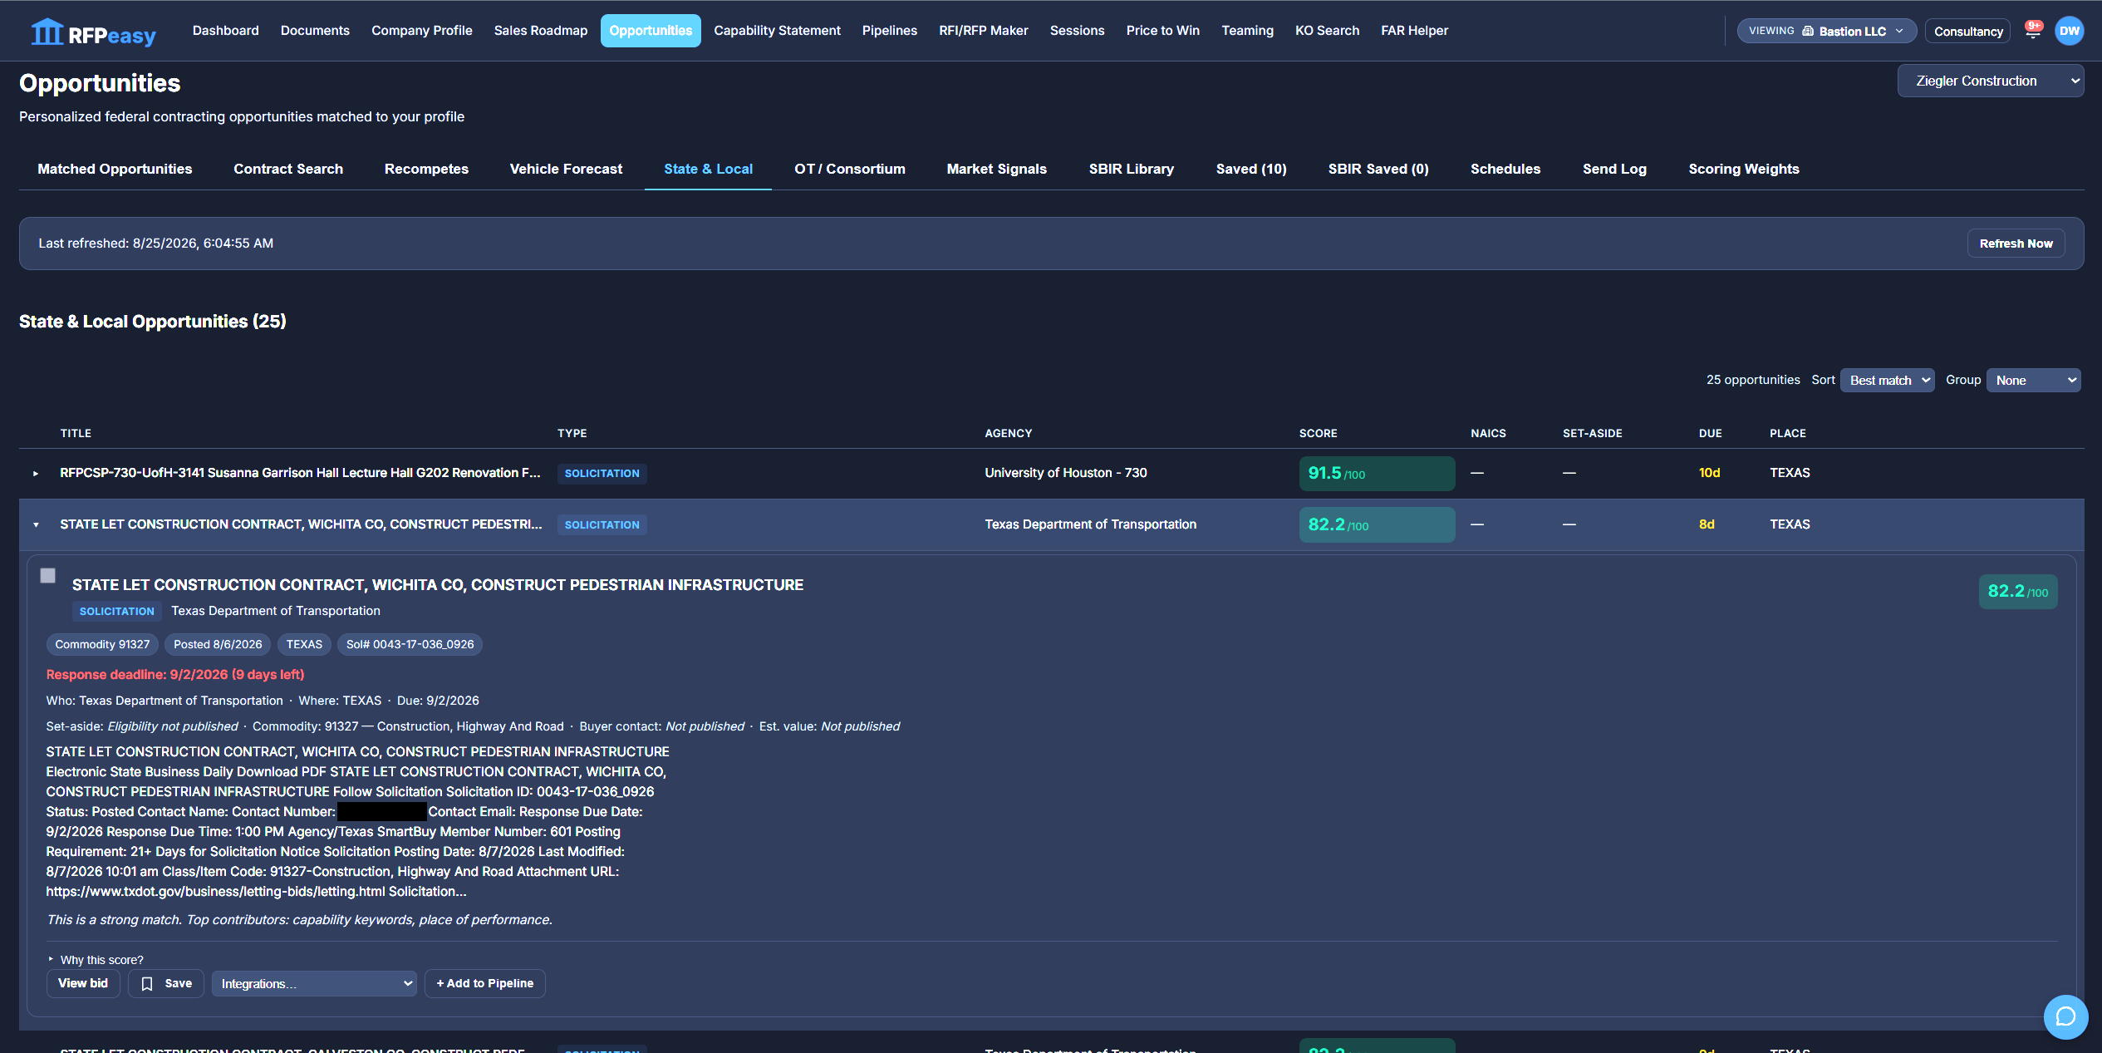Open the Ziegler Construction company dropdown
Image resolution: width=2102 pixels, height=1053 pixels.
coord(1991,81)
